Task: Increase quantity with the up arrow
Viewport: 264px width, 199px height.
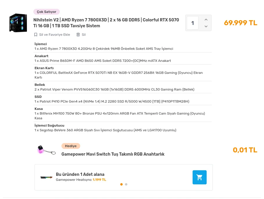Action: point(206,20)
